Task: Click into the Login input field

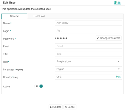Action: coord(88,31)
